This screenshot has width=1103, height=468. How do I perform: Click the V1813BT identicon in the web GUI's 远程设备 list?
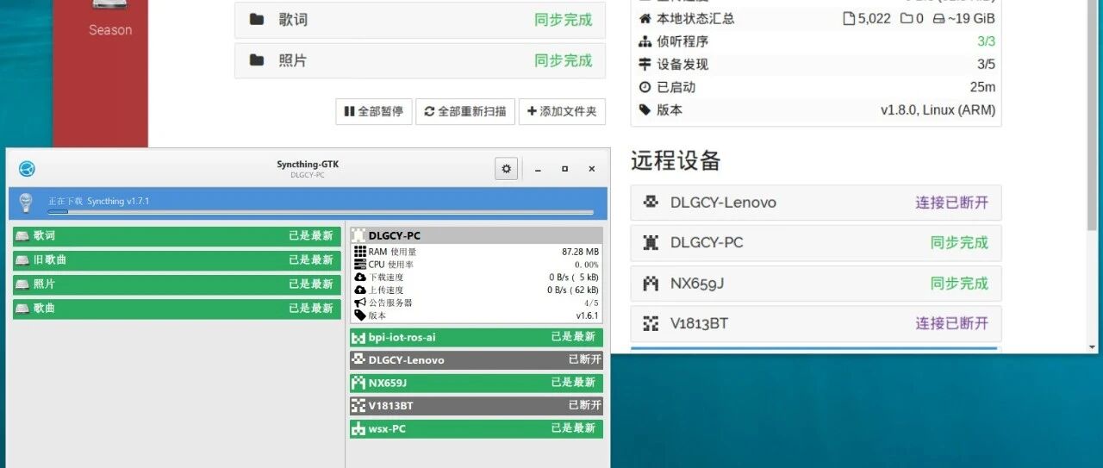coord(651,323)
